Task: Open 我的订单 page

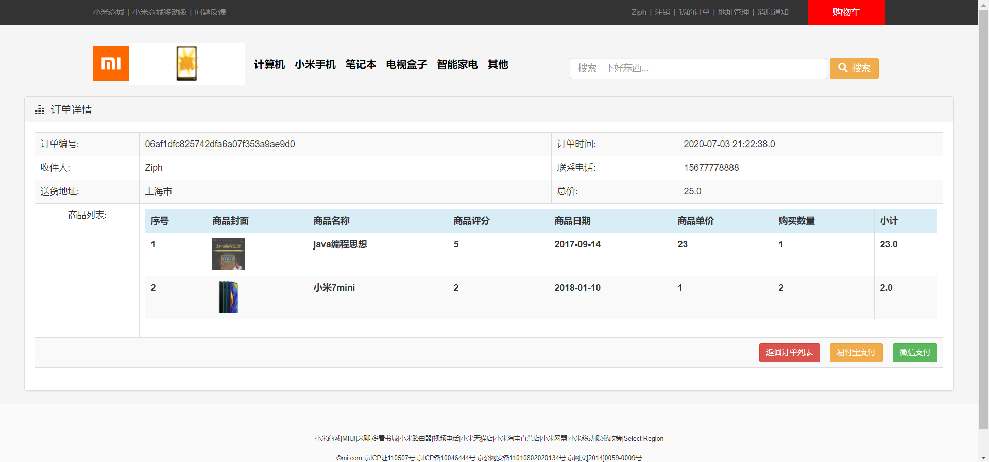Action: tap(694, 12)
